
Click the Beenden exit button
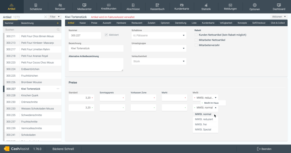tap(264, 149)
